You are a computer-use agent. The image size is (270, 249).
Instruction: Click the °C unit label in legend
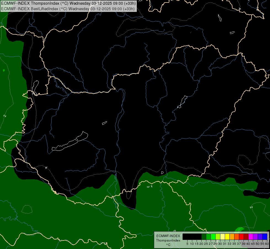169,245
